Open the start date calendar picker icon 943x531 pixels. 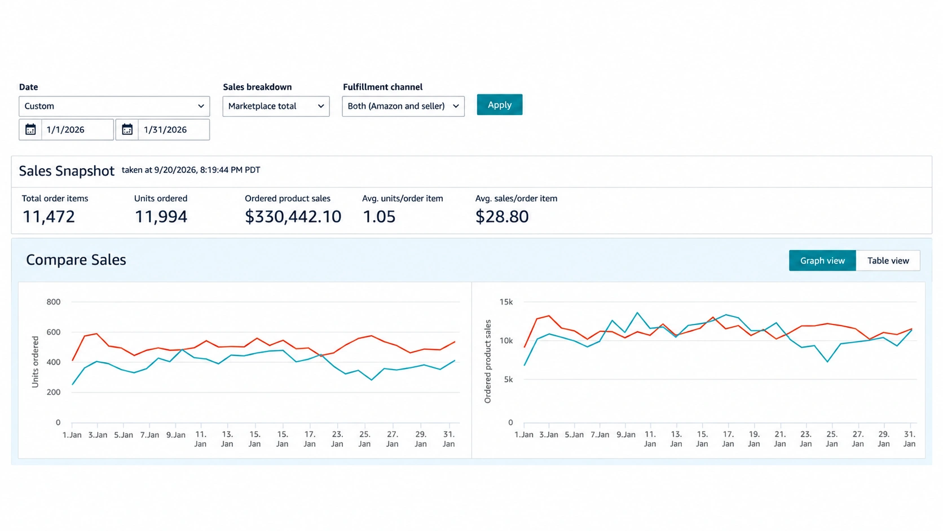pyautogui.click(x=30, y=130)
